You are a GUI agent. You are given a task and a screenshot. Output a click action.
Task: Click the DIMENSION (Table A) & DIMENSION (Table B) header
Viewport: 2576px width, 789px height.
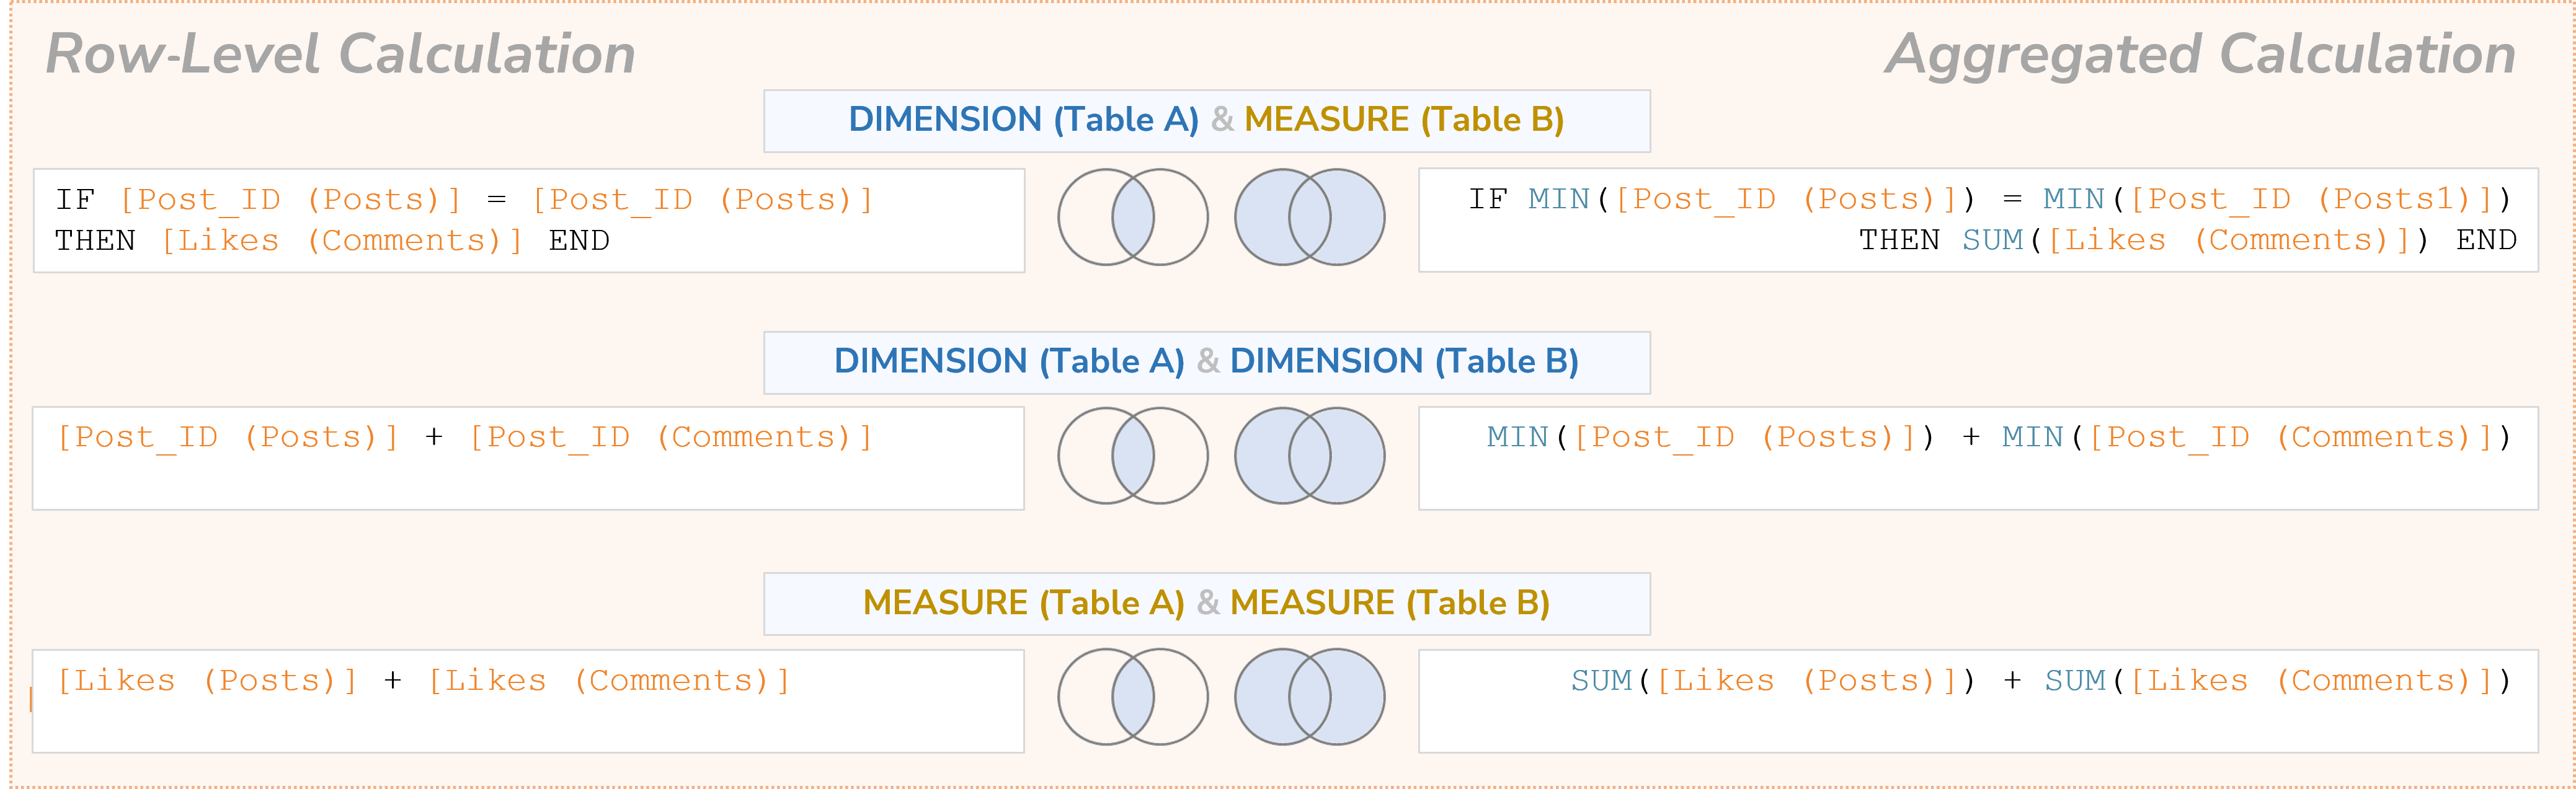click(1207, 363)
